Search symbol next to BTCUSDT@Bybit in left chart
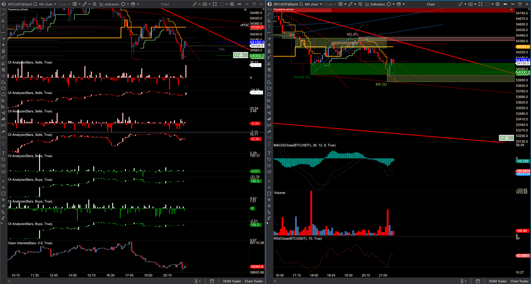This screenshot has height=284, width=531. coord(35,4)
